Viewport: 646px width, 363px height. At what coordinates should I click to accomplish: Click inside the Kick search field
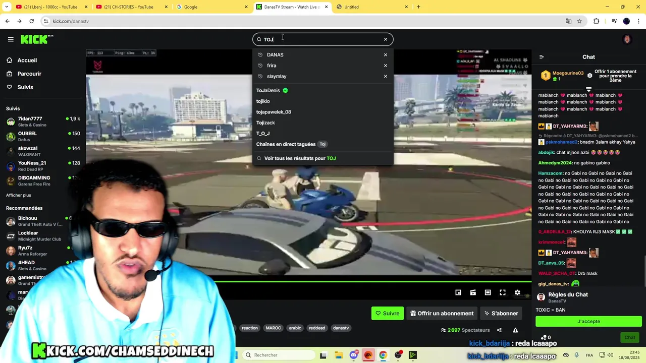pos(323,39)
